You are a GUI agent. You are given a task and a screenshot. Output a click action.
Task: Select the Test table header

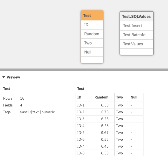[x=92, y=15]
